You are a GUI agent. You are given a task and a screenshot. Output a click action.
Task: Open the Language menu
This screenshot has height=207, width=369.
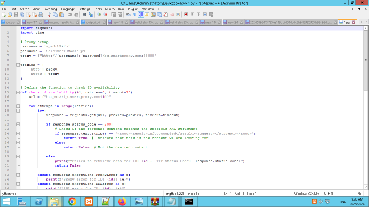pyautogui.click(x=68, y=9)
